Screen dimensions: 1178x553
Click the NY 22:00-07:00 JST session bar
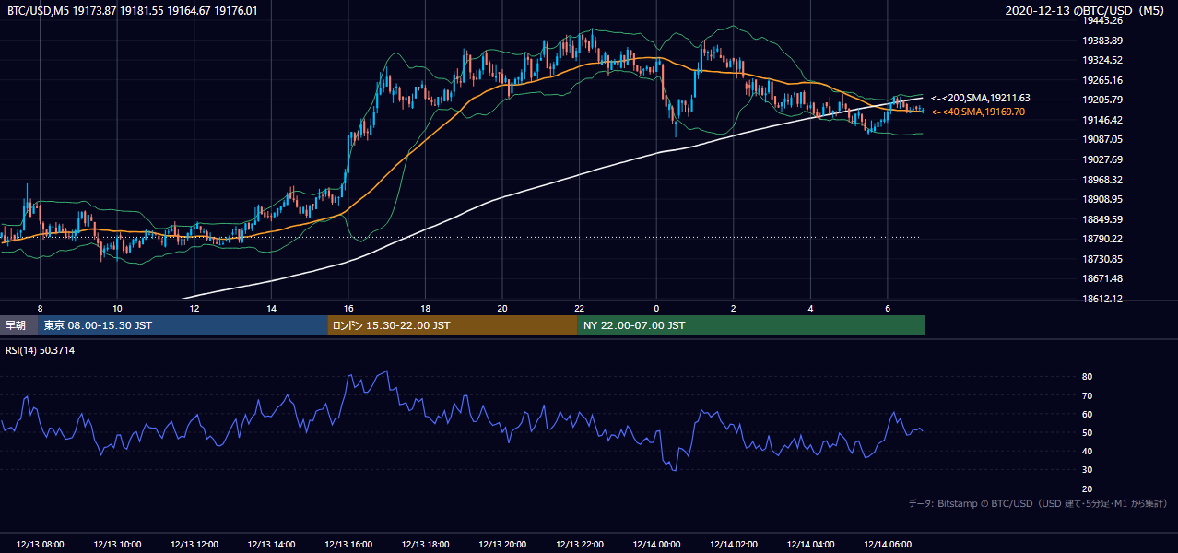click(751, 325)
